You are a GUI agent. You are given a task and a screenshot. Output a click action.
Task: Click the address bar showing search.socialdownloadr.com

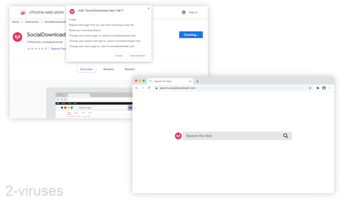[233, 88]
